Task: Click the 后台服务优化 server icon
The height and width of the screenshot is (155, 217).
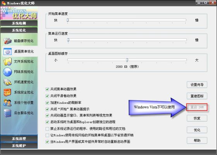Action: [x=7, y=113]
